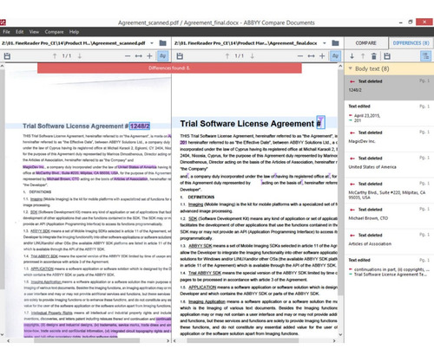This screenshot has height=362, width=434.
Task: Click the left pane horizontal scrollbar
Action: [87, 341]
